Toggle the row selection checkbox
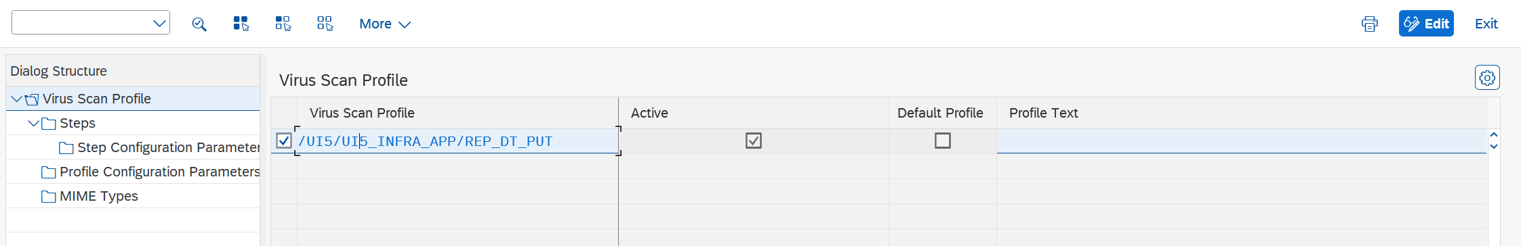 tap(284, 141)
